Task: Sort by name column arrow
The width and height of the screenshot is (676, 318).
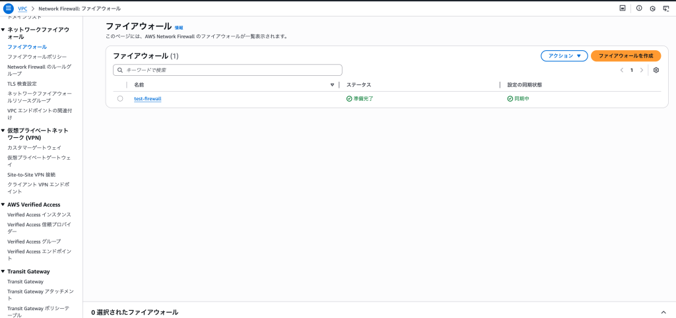Action: (332, 85)
